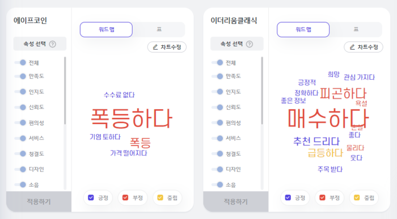This screenshot has width=397, height=219.
Task: Click the help icon beside 속성 선택 in 에이프코인 panel
Action: (52, 44)
